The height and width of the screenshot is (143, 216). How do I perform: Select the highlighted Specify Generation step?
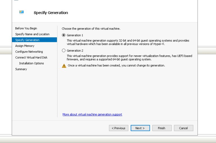27,40
